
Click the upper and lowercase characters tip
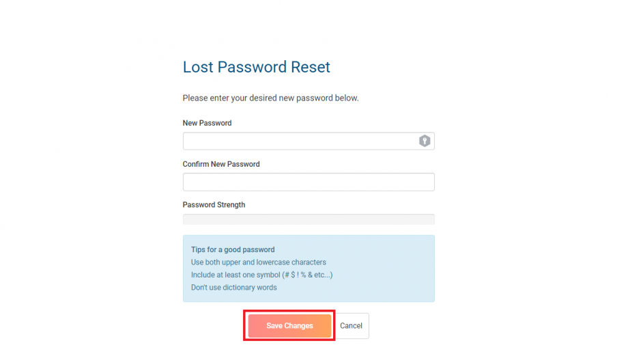click(258, 262)
